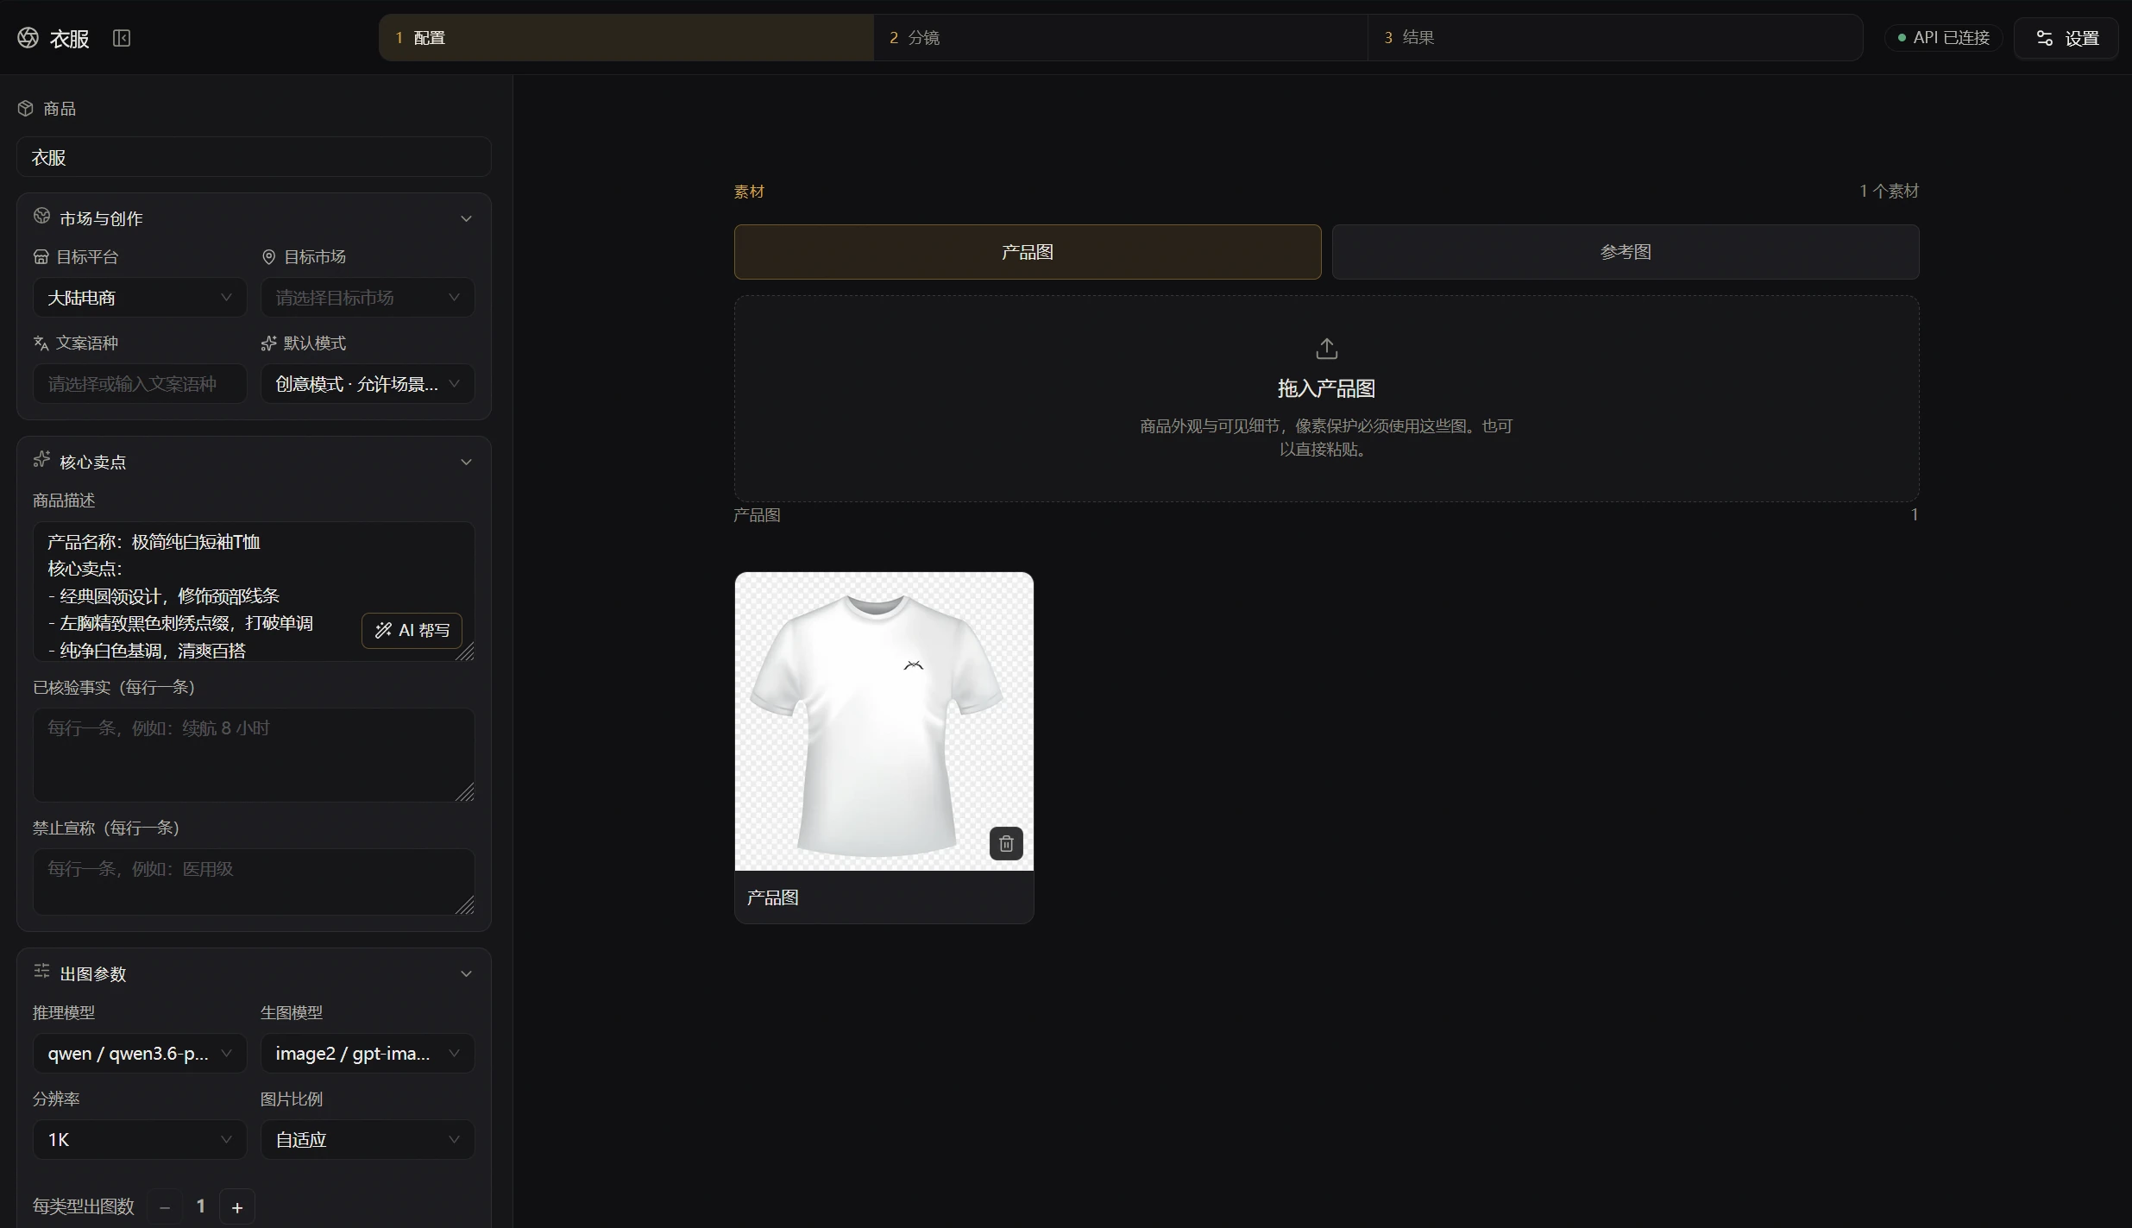
Task: Click the upload arrow icon
Action: [x=1326, y=349]
